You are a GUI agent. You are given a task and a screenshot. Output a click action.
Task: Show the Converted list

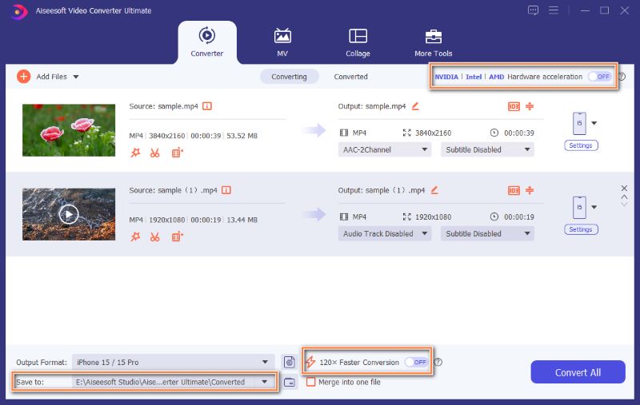pyautogui.click(x=350, y=77)
